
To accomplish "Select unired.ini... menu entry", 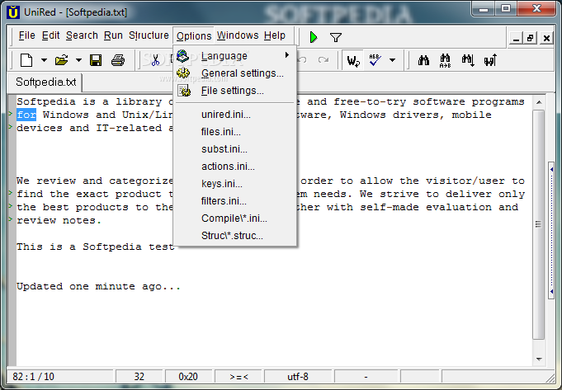I will [x=234, y=115].
